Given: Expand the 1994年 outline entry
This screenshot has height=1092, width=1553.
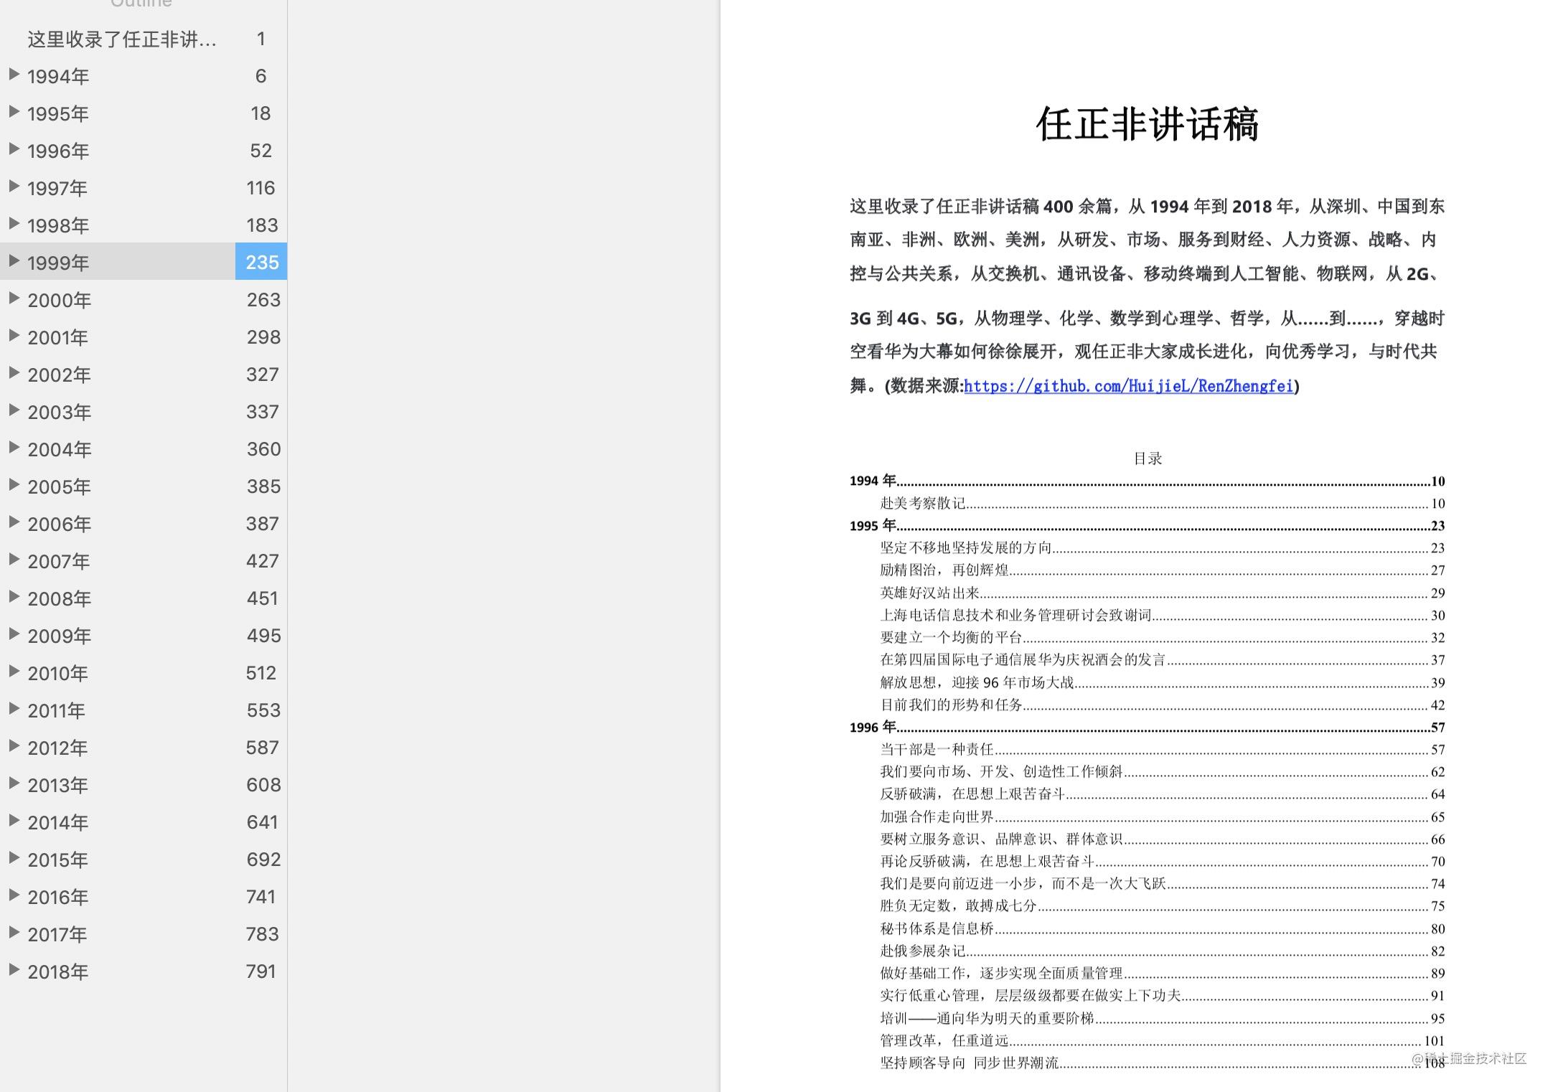Looking at the screenshot, I should 14,74.
